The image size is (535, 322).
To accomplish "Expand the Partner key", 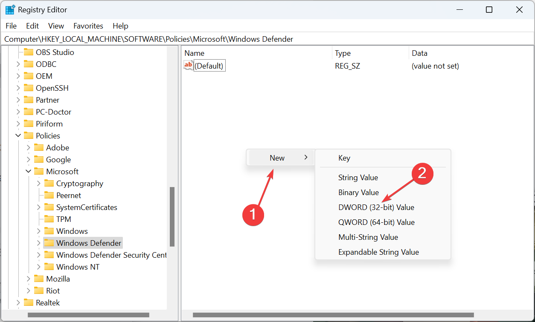I will [18, 100].
